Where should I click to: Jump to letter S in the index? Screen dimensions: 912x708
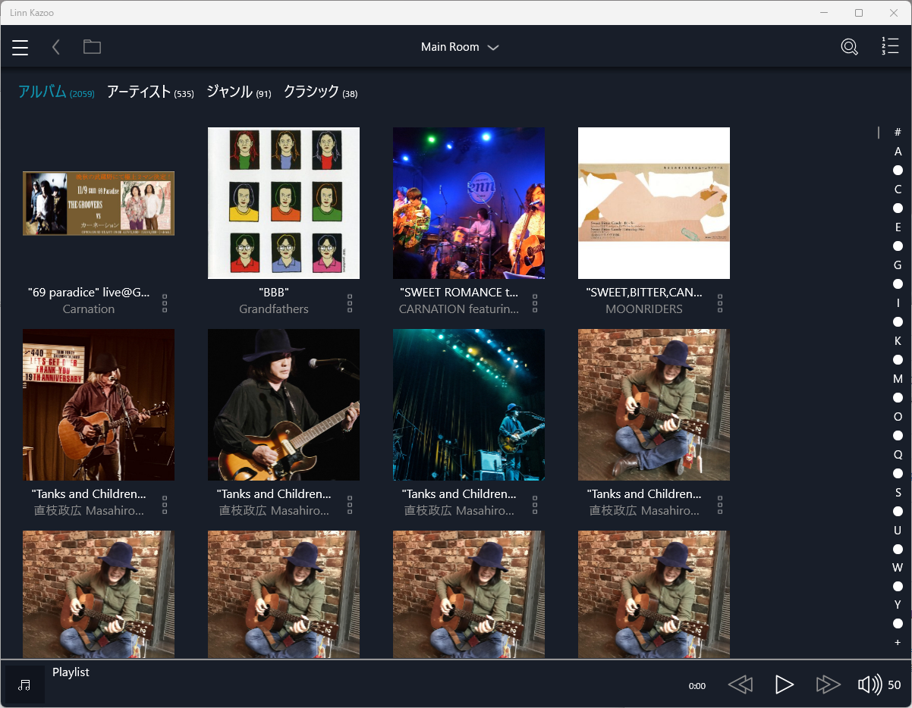pyautogui.click(x=898, y=493)
